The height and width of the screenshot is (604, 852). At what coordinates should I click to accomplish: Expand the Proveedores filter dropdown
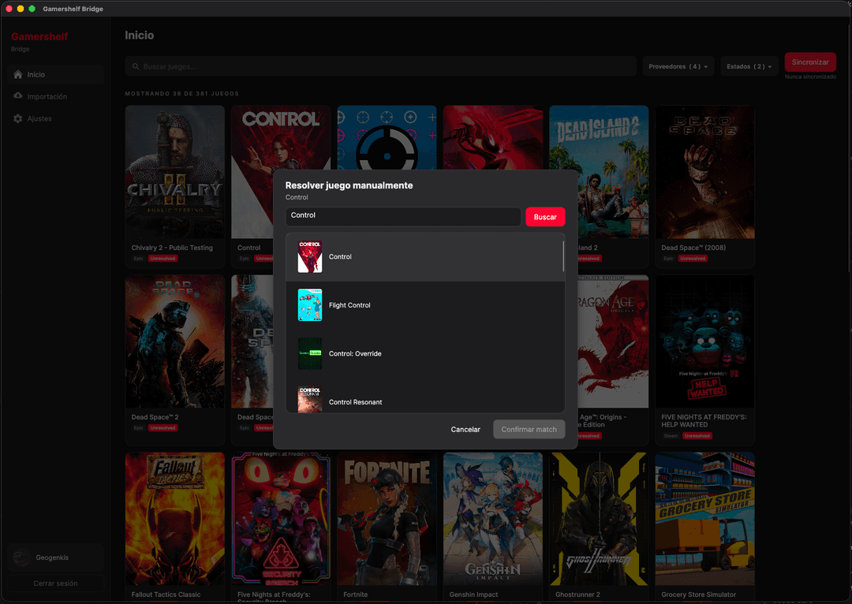(678, 67)
